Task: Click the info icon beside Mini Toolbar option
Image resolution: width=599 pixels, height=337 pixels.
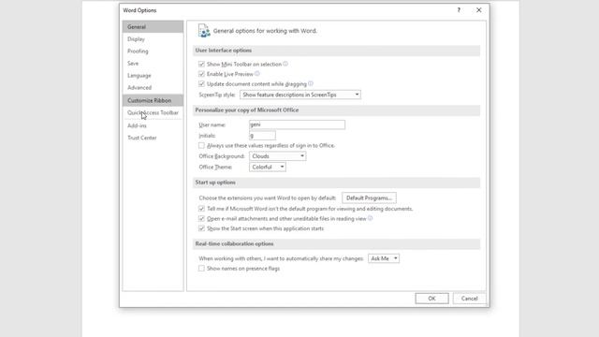Action: (x=285, y=64)
